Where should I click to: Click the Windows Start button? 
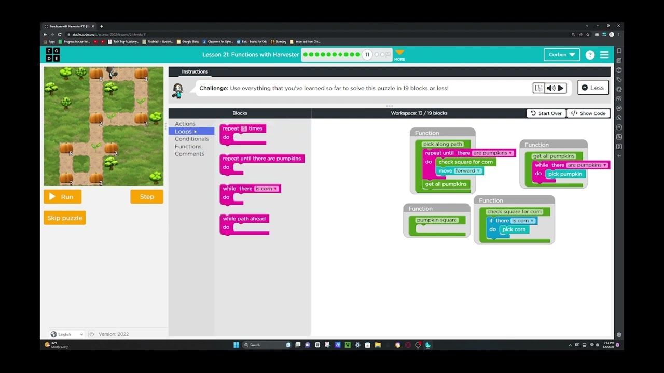(236, 345)
